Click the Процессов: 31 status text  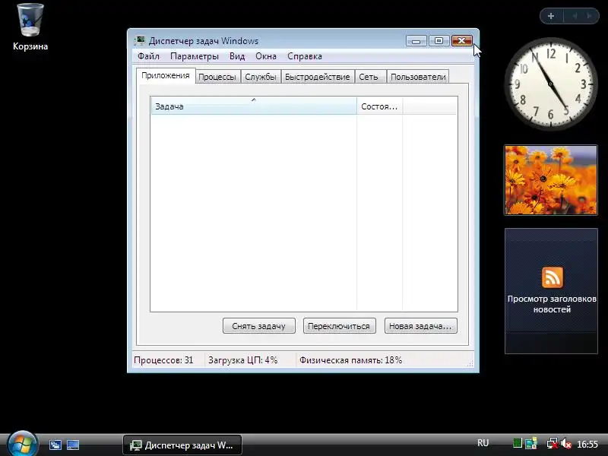click(x=163, y=360)
